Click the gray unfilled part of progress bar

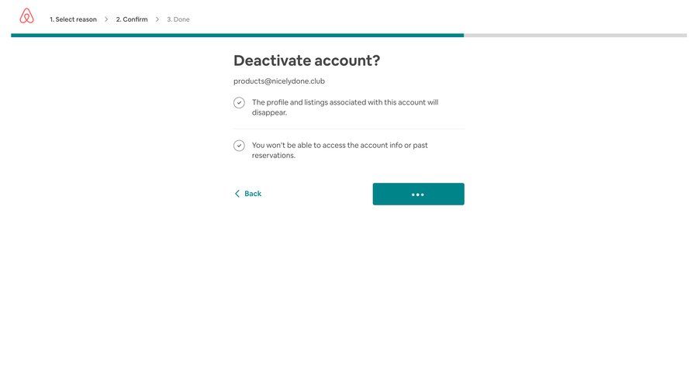[574, 35]
